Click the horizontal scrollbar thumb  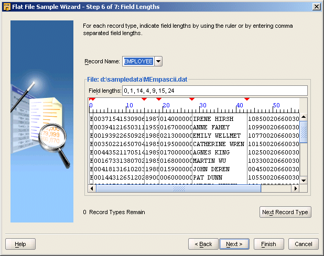pyautogui.click(x=179, y=188)
